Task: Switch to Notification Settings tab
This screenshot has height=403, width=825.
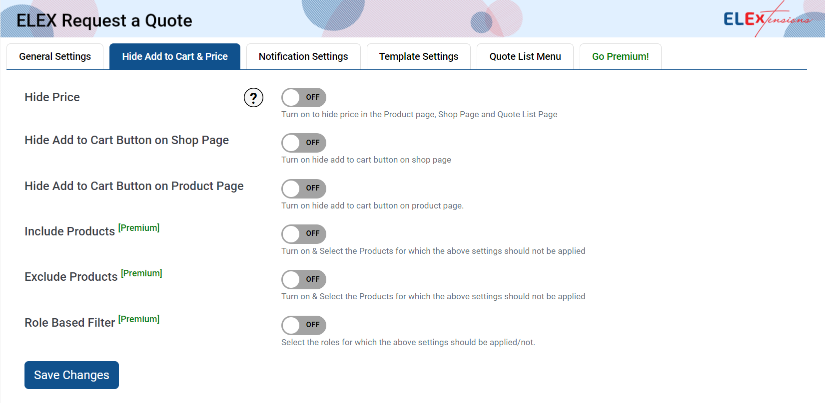Action: point(303,56)
